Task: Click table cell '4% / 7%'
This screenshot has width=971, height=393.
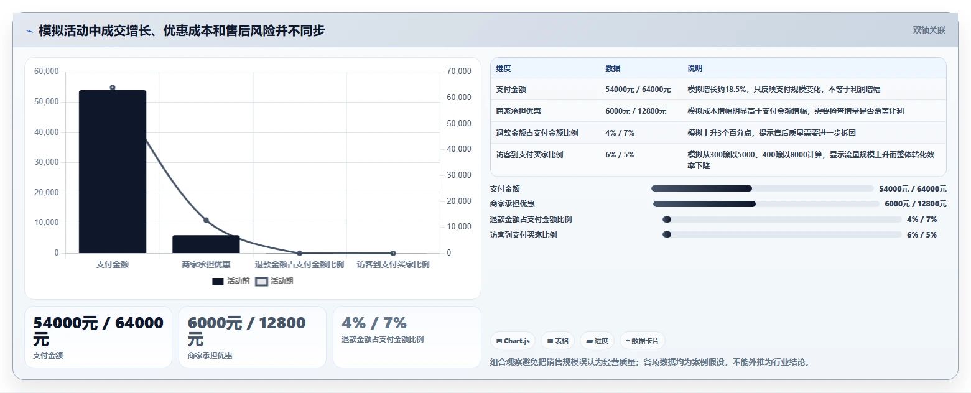Action: [x=620, y=133]
